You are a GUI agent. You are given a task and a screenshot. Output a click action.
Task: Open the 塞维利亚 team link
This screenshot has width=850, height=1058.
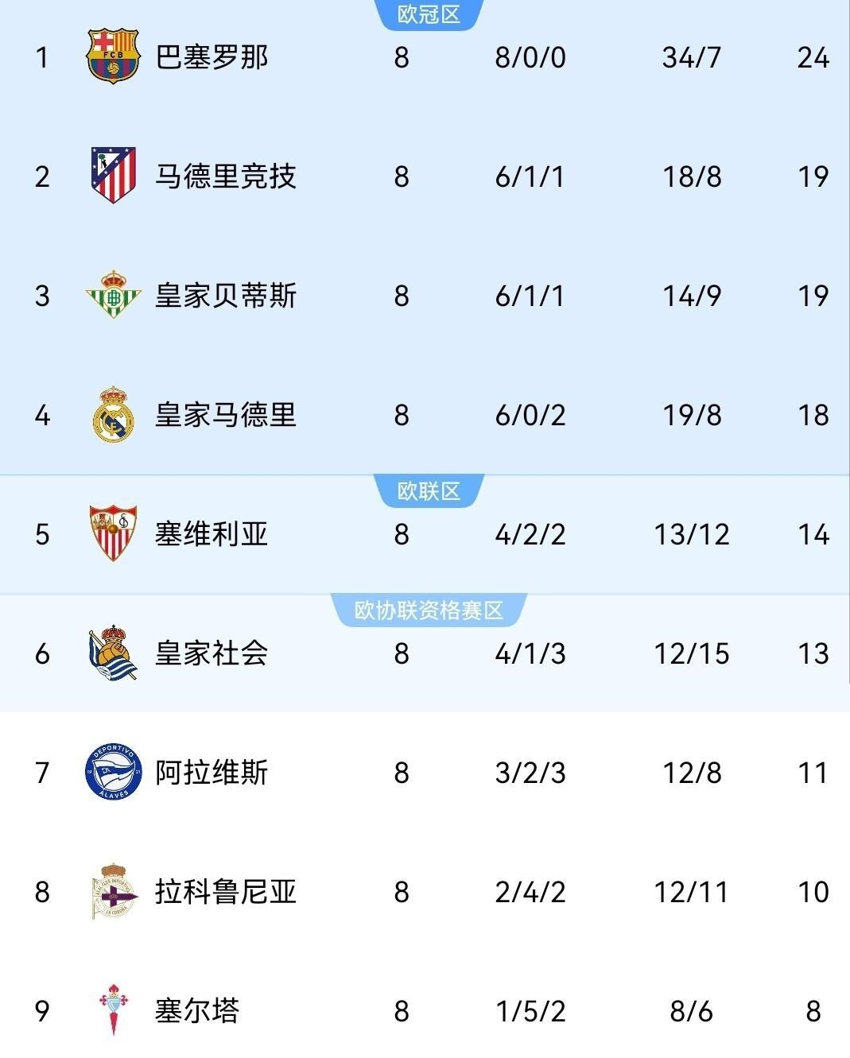coord(212,534)
